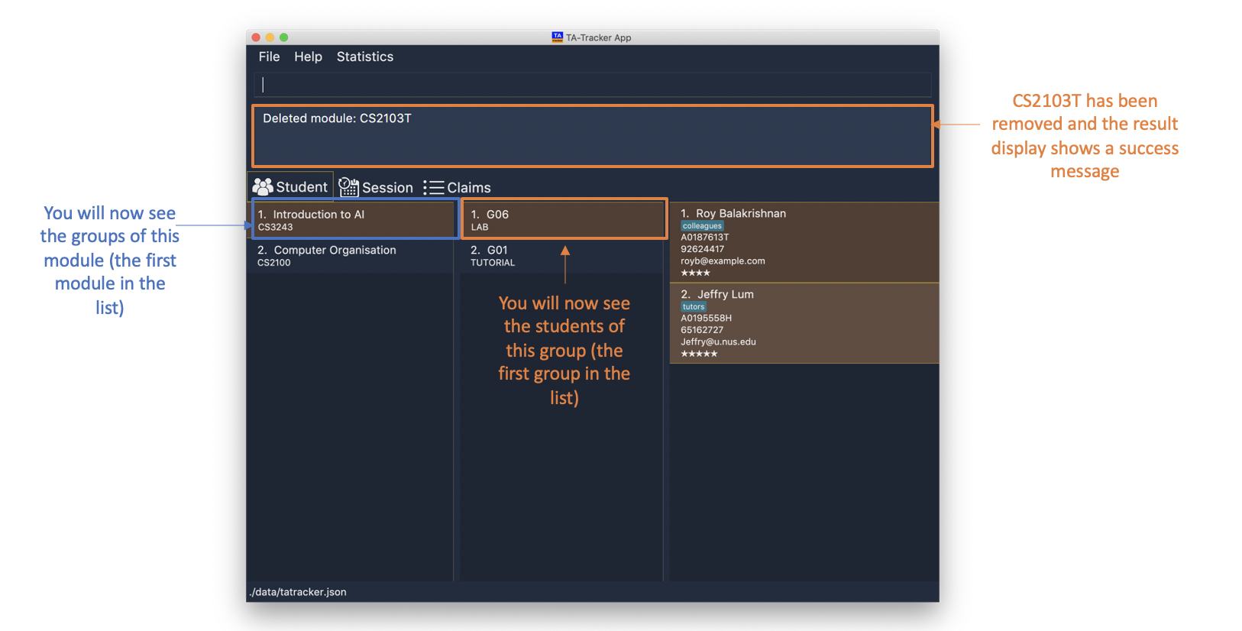Viewport: 1242px width, 631px height.
Task: Select group G06 LAB
Action: click(x=564, y=220)
